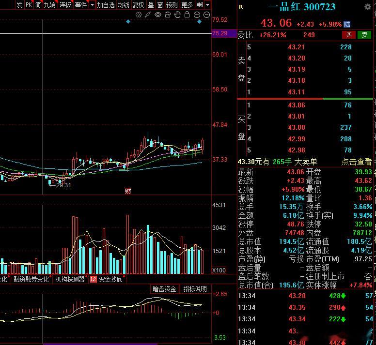Click the purple 75.29 price marker
The width and height of the screenshot is (376, 345).
tap(224, 33)
